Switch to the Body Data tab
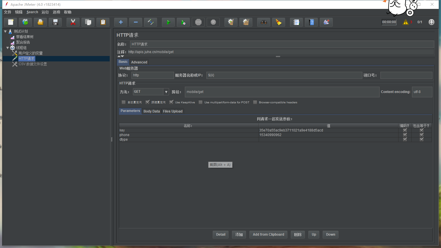The image size is (441, 248). coord(152,111)
